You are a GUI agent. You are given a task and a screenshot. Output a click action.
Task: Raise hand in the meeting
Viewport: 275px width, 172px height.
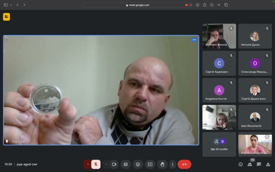[x=162, y=164]
